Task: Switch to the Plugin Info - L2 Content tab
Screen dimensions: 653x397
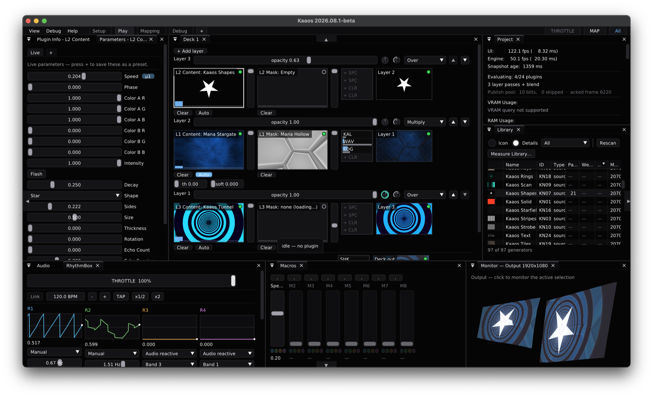Action: click(63, 39)
